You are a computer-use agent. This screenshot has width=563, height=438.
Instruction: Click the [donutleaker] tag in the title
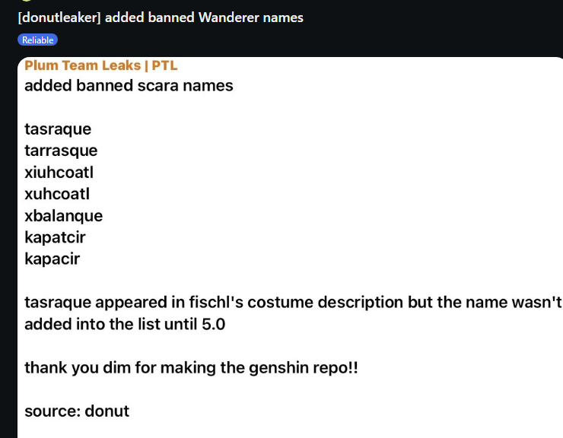(x=59, y=17)
